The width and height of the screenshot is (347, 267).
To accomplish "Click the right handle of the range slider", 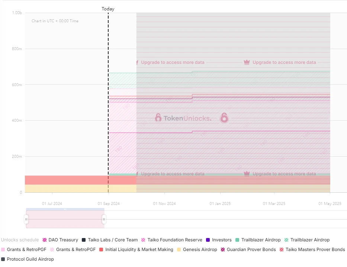I will click(x=104, y=219).
